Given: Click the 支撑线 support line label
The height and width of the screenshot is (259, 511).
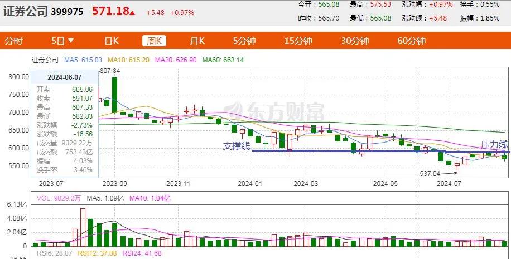Looking at the screenshot, I should coord(237,146).
